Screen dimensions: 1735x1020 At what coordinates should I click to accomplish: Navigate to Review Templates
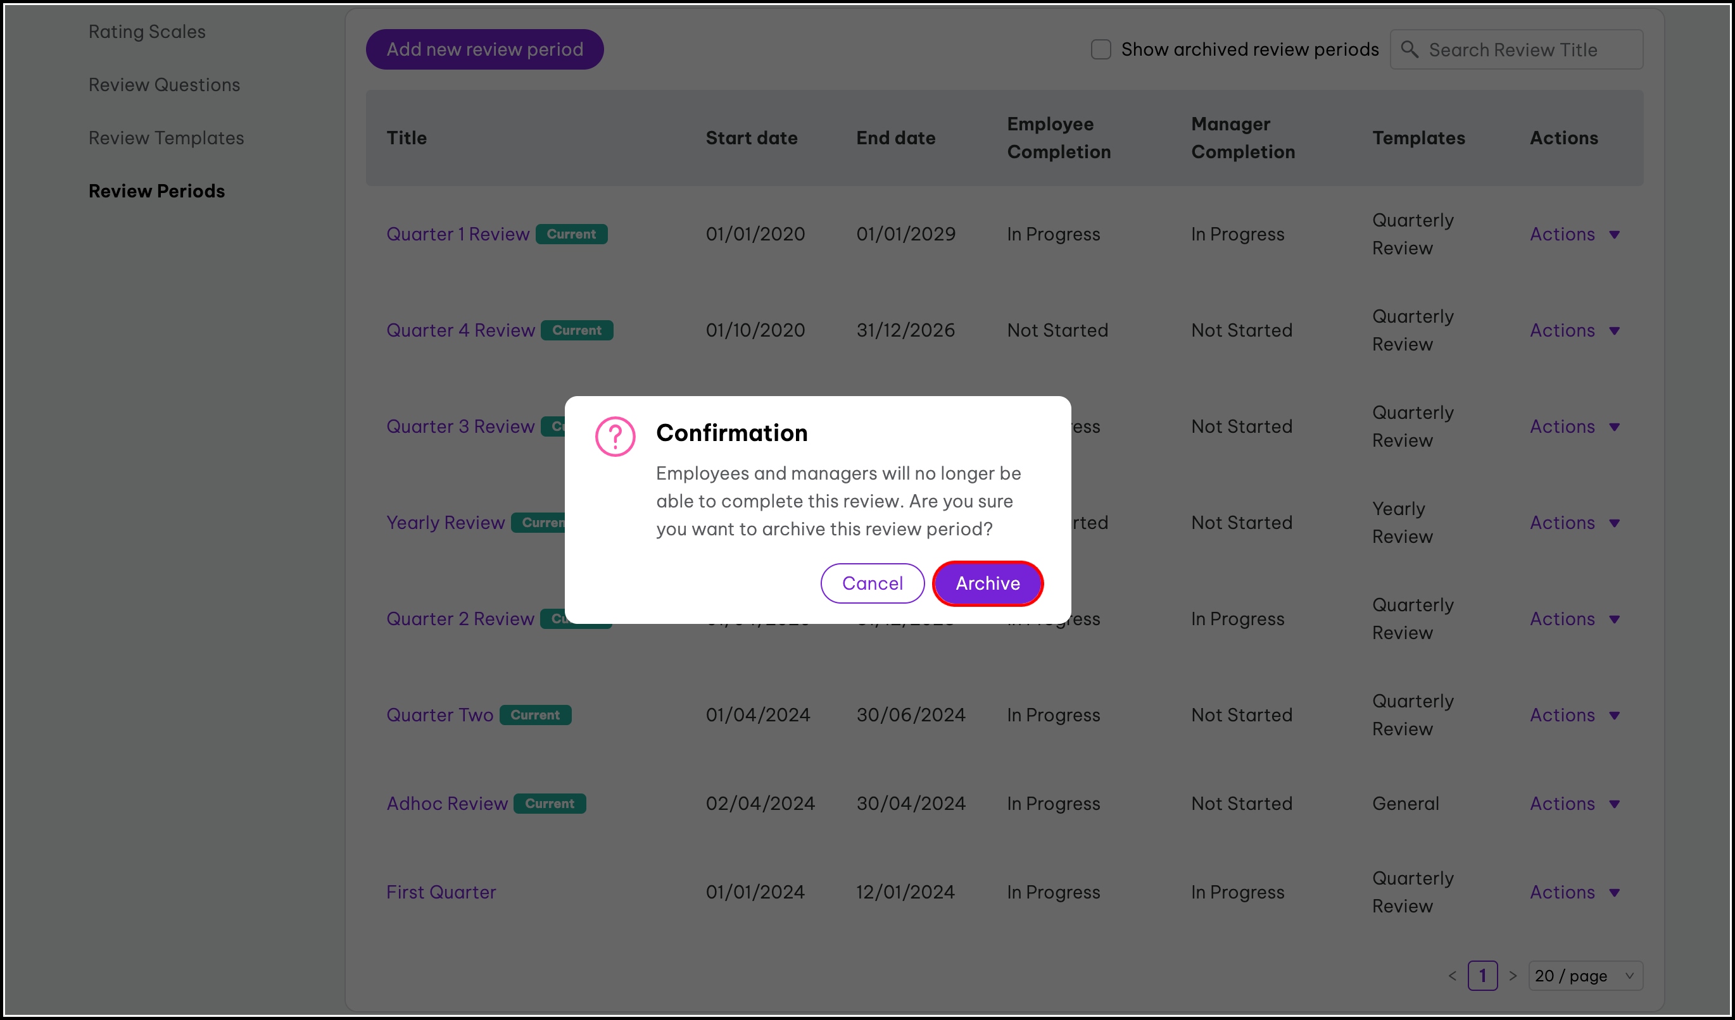[x=166, y=137]
